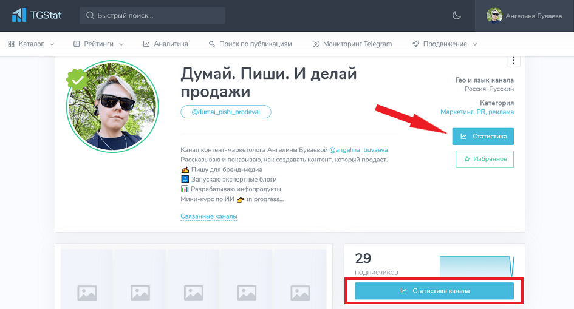Click the Статистика канала button
This screenshot has width=574, height=309.
(x=434, y=291)
